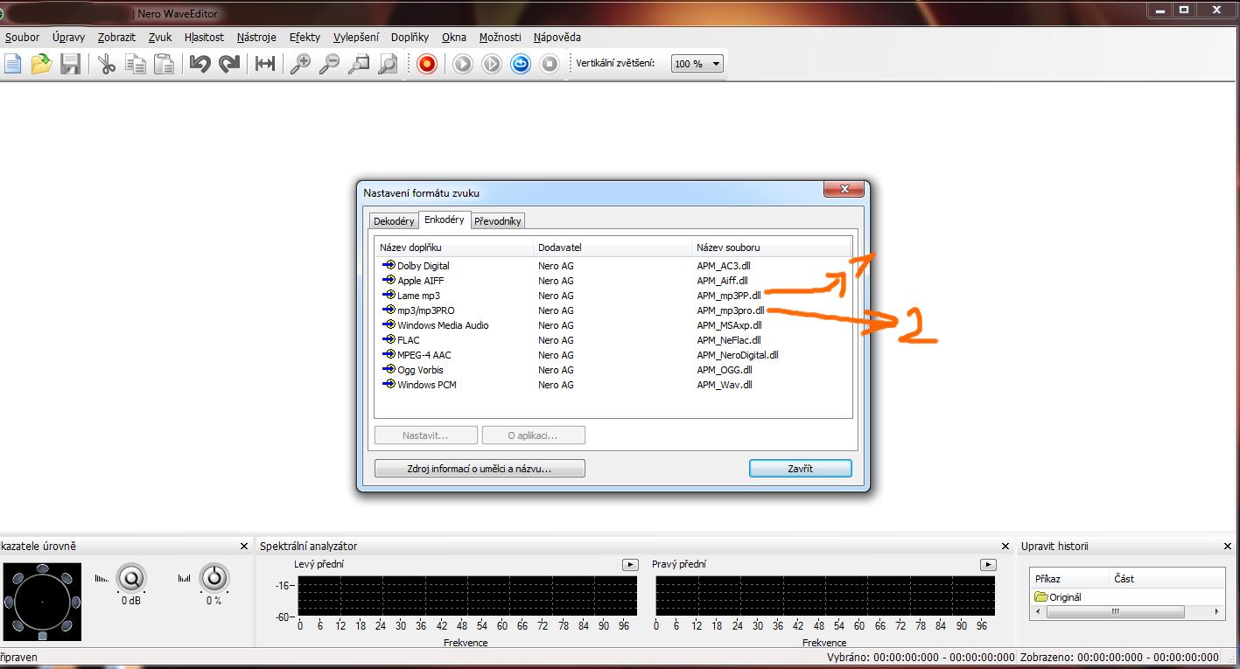Zoom in with the plus magnifier icon

point(300,64)
